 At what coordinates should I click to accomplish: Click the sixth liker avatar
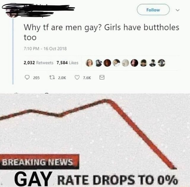pos(134,63)
